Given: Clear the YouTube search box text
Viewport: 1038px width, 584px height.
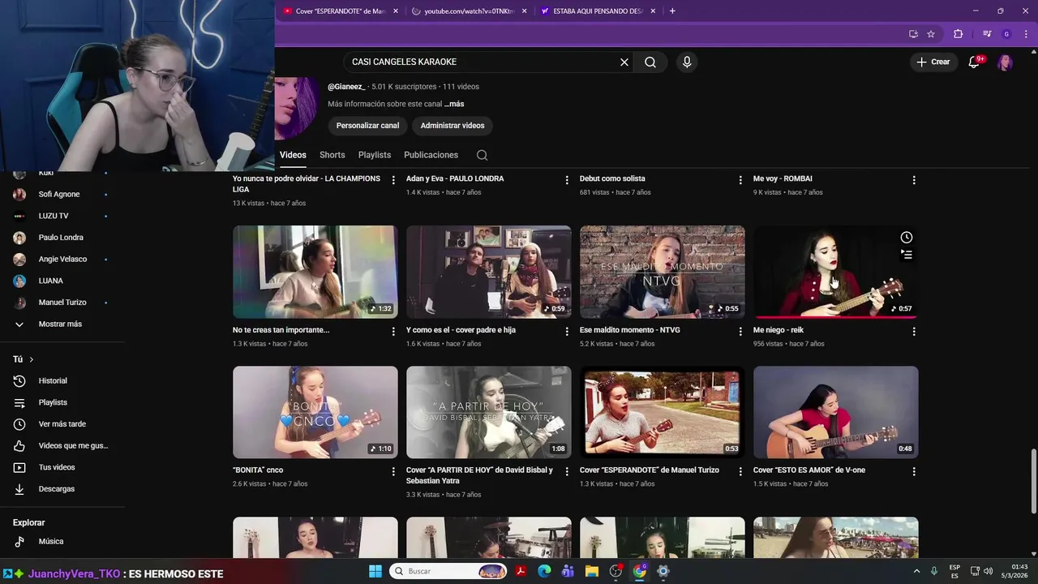Looking at the screenshot, I should click(624, 62).
